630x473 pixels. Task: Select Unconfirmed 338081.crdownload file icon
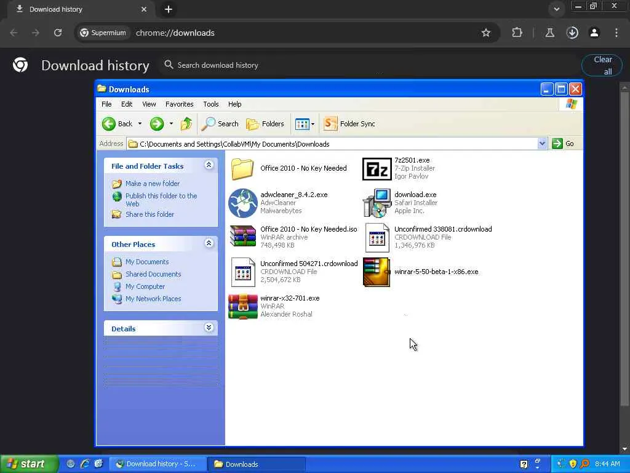[377, 238]
